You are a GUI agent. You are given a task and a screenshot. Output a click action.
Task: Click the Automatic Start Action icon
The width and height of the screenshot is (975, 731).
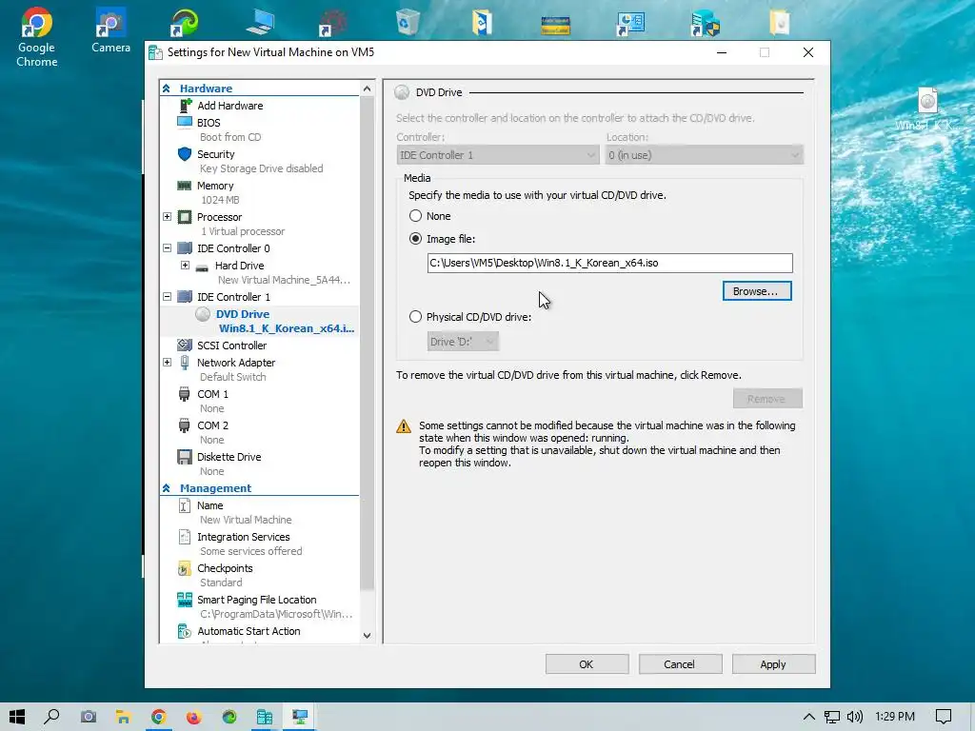[185, 631]
